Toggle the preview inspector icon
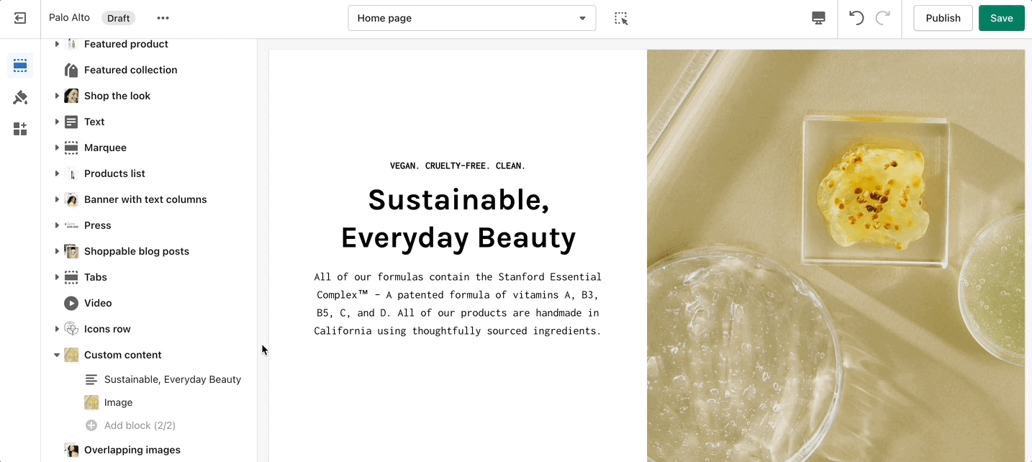 621,19
